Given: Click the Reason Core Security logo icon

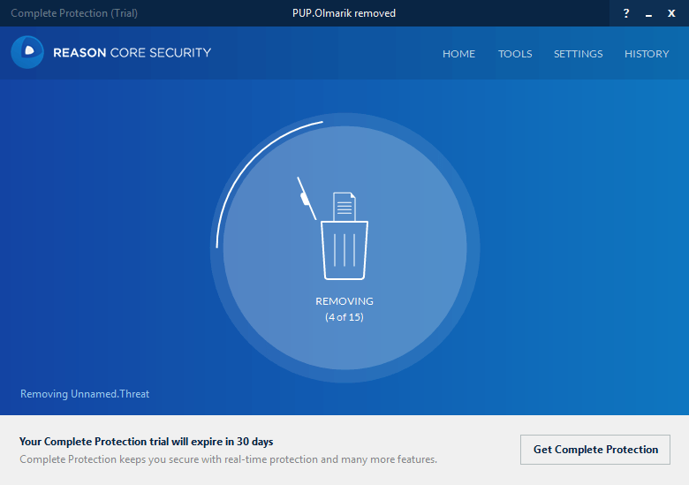Looking at the screenshot, I should pyautogui.click(x=27, y=52).
